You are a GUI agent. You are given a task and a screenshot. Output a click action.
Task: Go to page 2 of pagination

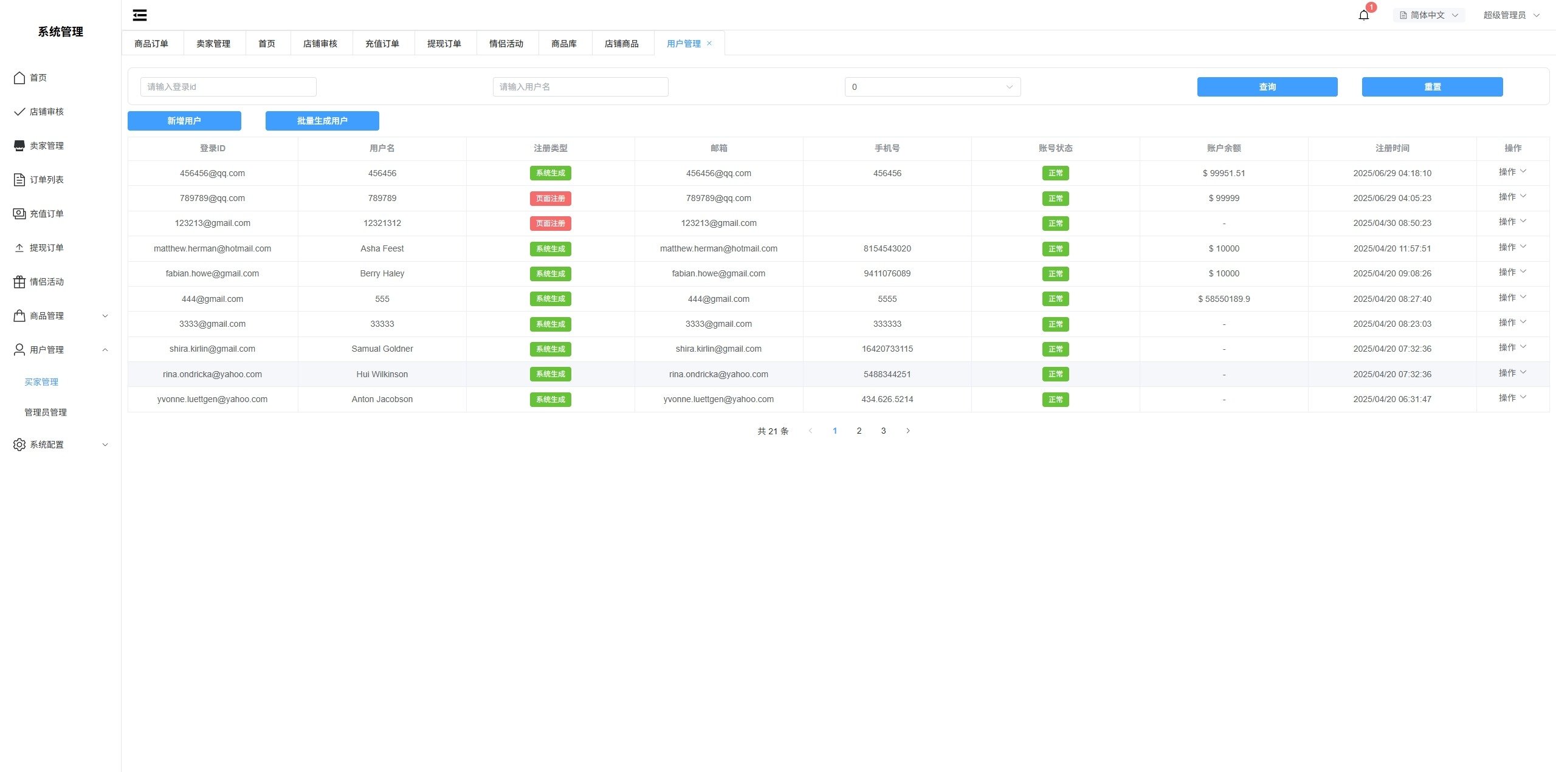859,431
